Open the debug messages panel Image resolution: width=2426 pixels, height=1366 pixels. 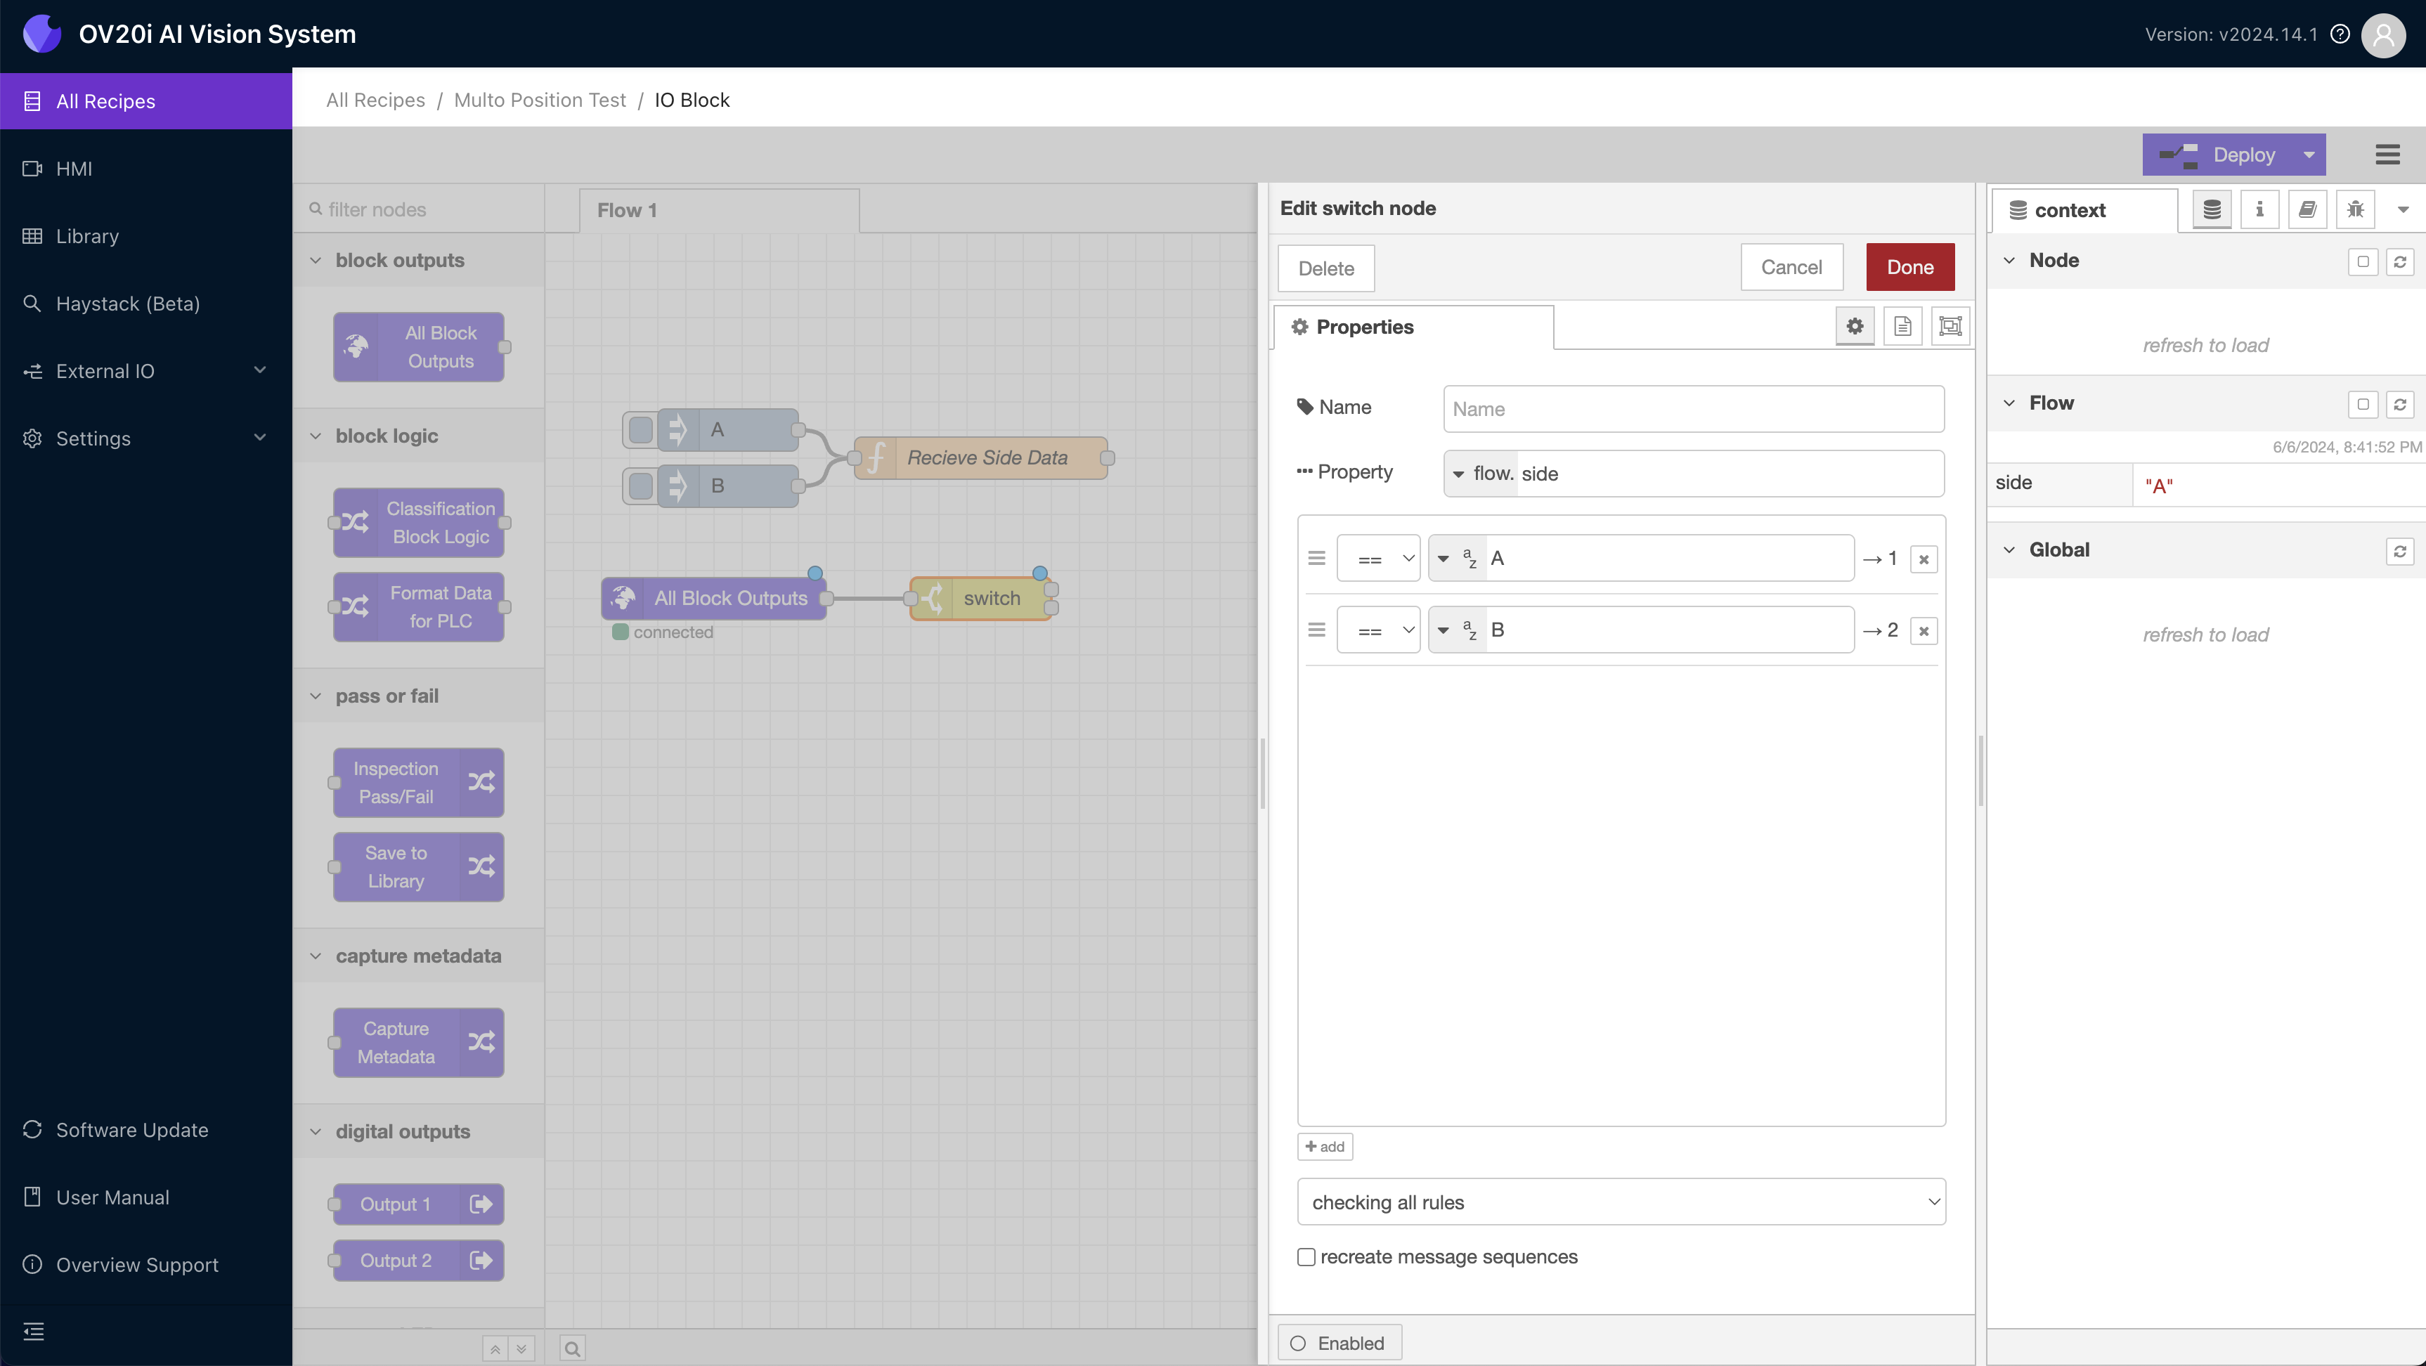coord(2355,209)
